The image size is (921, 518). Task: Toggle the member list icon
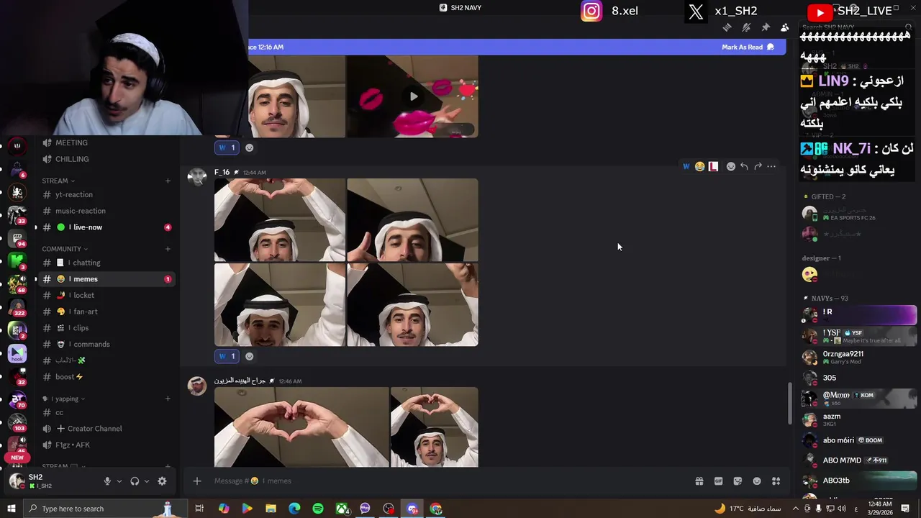click(x=785, y=27)
